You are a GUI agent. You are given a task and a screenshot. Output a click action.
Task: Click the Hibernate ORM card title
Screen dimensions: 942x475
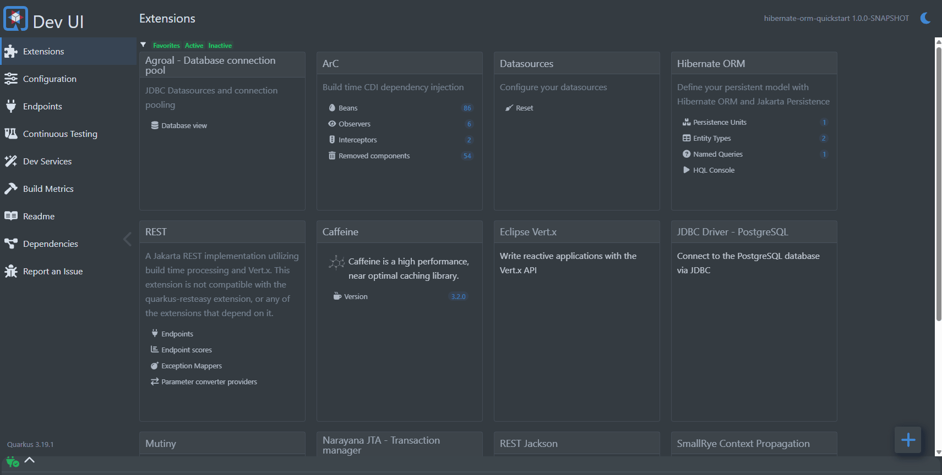click(x=711, y=64)
